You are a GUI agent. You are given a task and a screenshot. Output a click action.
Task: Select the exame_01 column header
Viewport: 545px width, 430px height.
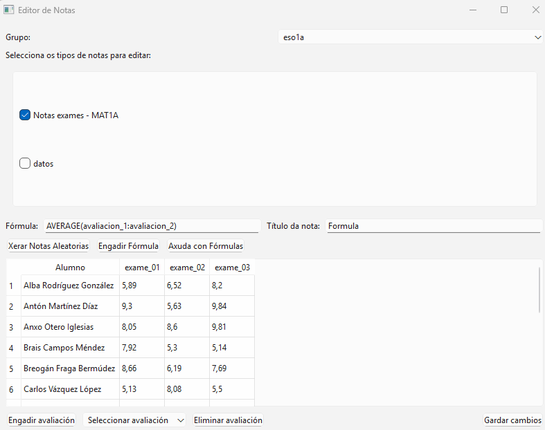pyautogui.click(x=142, y=268)
